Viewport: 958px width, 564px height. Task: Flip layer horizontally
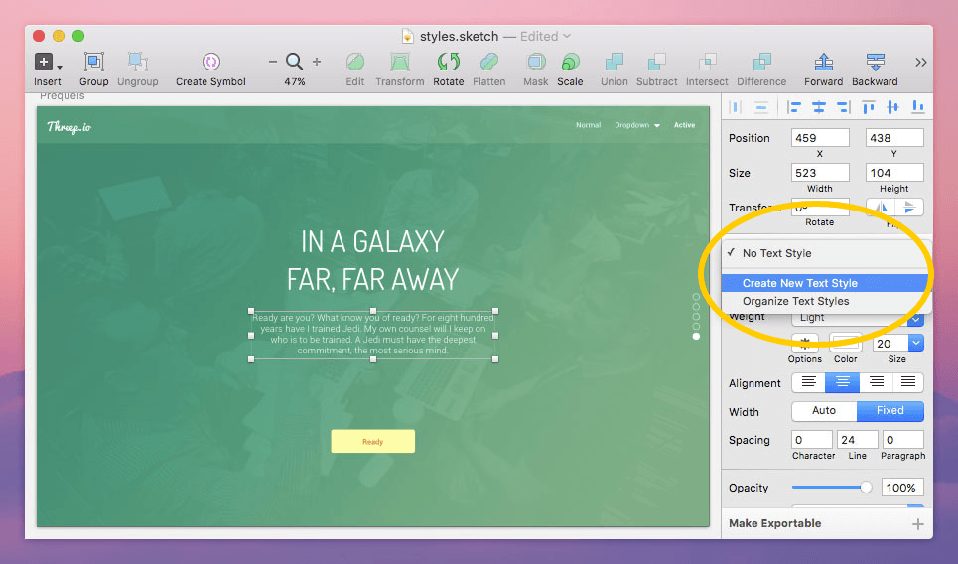click(881, 208)
